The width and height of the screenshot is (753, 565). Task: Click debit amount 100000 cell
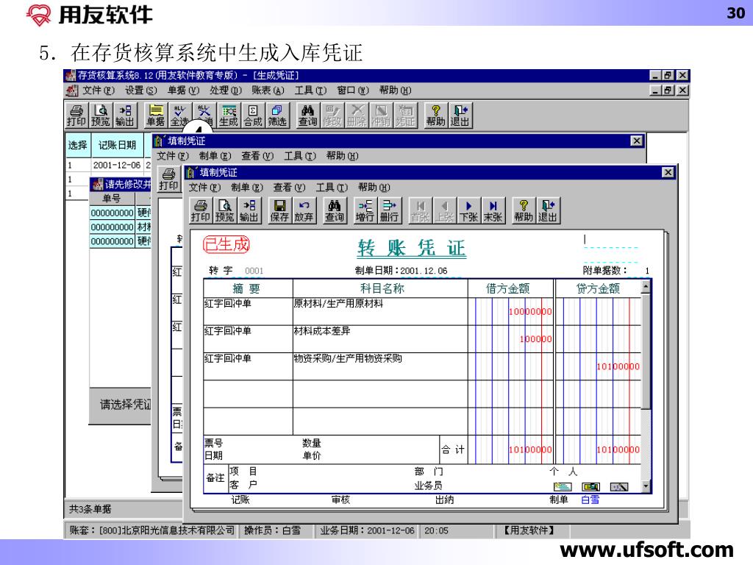pos(511,338)
